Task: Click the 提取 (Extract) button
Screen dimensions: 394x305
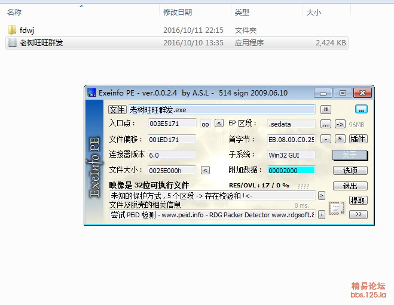Action: pyautogui.click(x=358, y=200)
